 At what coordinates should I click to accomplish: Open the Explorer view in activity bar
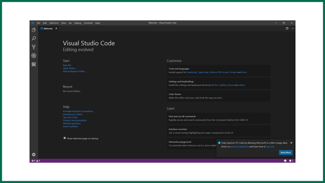tap(34, 30)
